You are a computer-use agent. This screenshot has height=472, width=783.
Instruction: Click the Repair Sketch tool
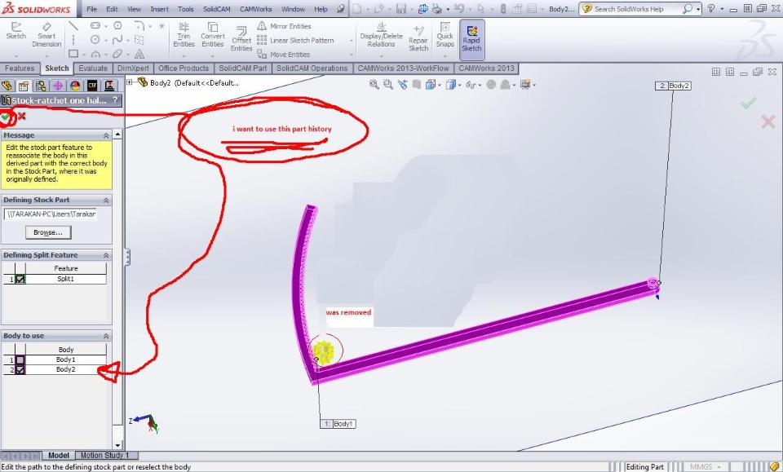coord(418,39)
